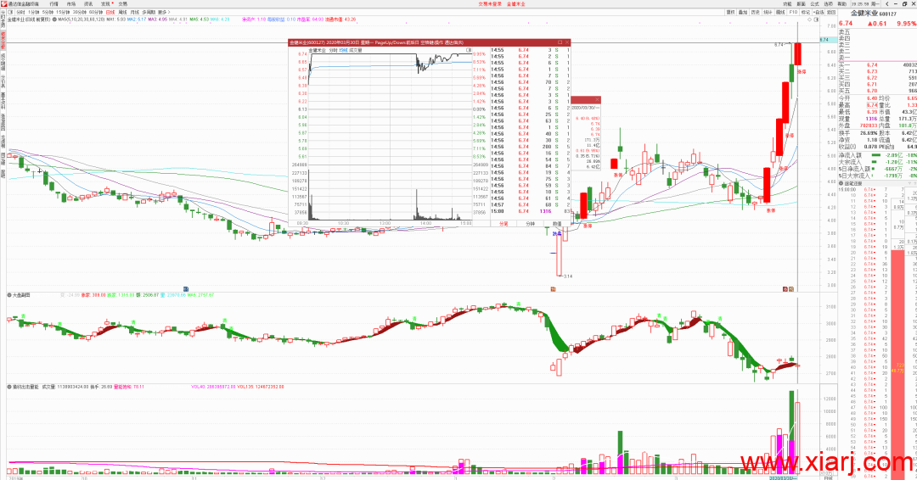Click the 历史 toolbar button

756,12
